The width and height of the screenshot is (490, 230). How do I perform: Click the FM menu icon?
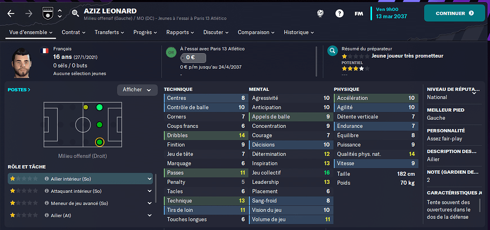pos(359,14)
